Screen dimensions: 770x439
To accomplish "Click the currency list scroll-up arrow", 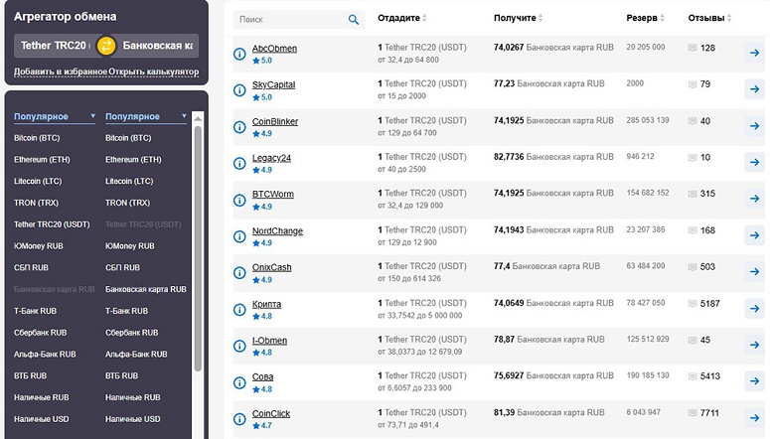I will click(x=198, y=119).
